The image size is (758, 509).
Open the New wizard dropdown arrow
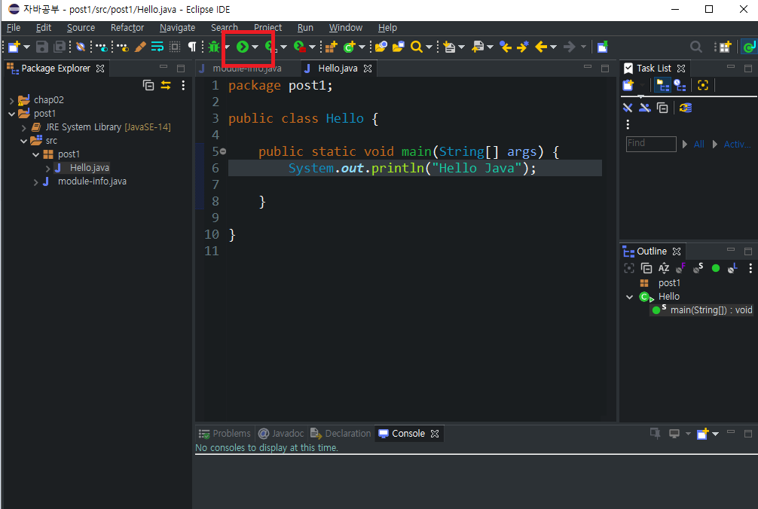click(26, 47)
